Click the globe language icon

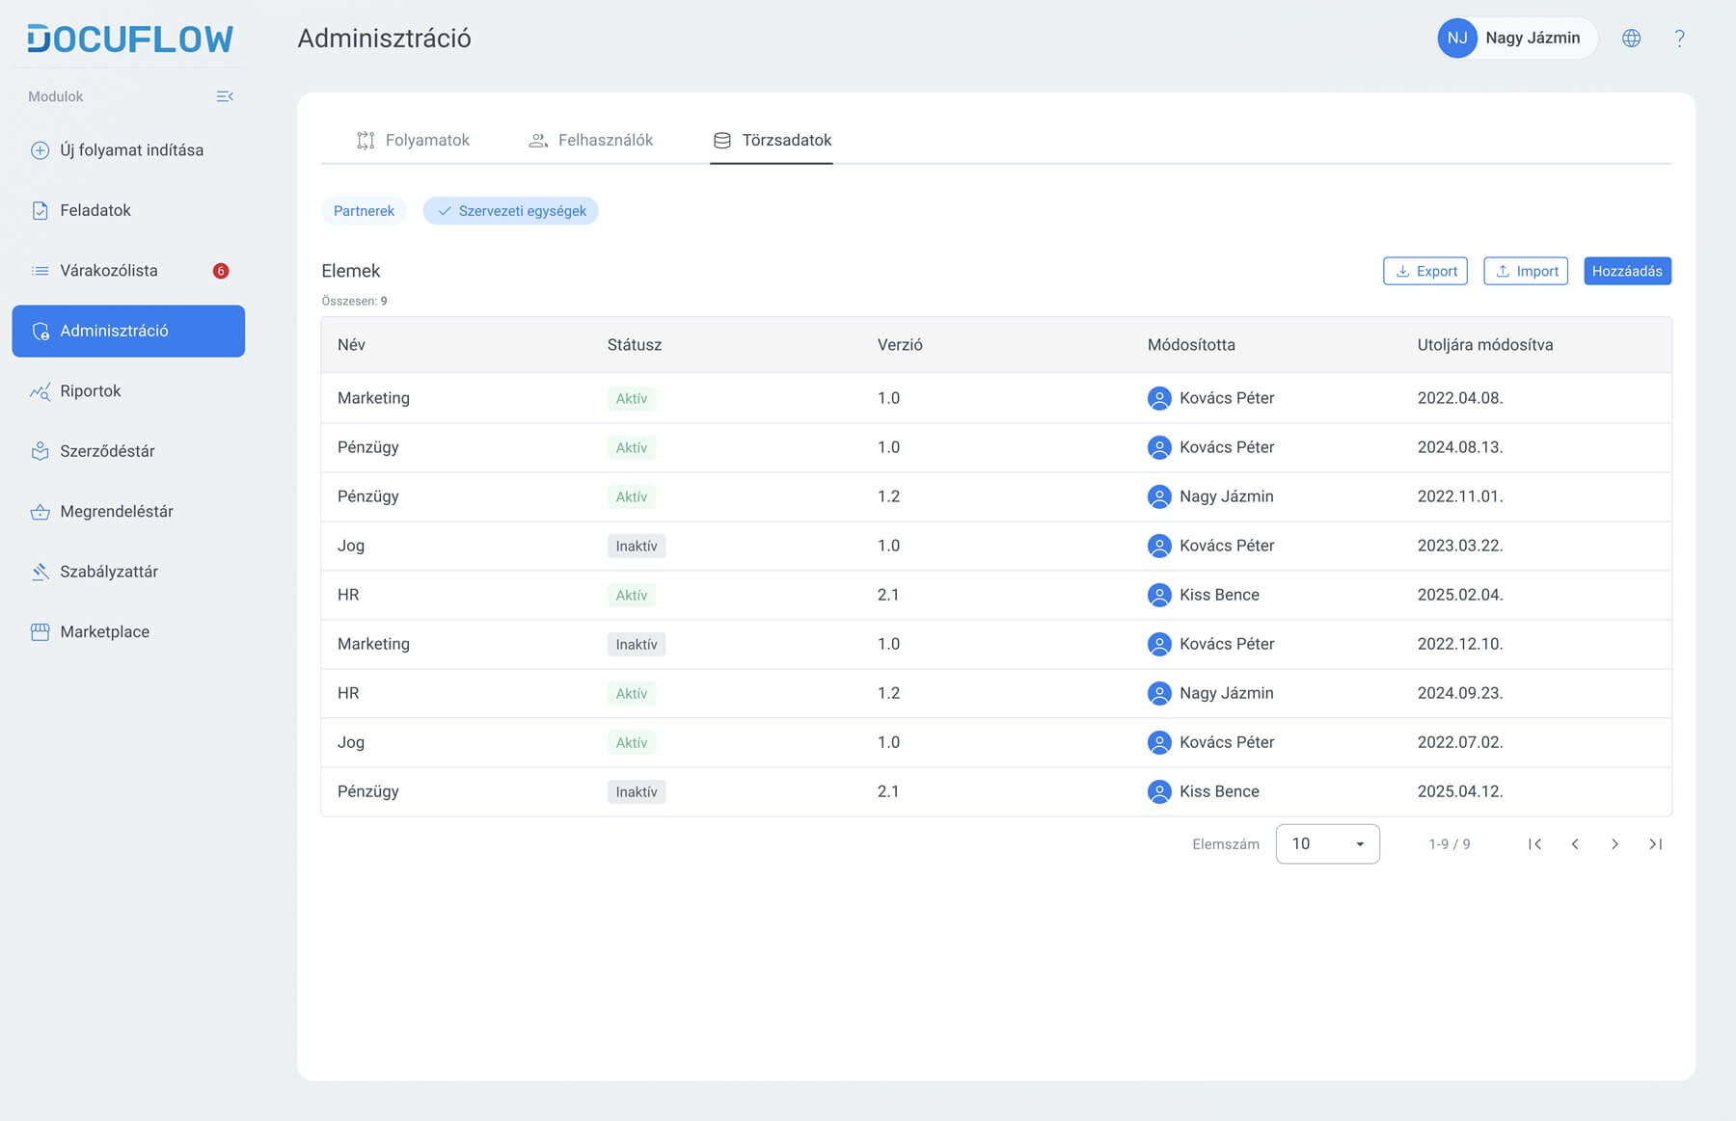click(x=1631, y=39)
